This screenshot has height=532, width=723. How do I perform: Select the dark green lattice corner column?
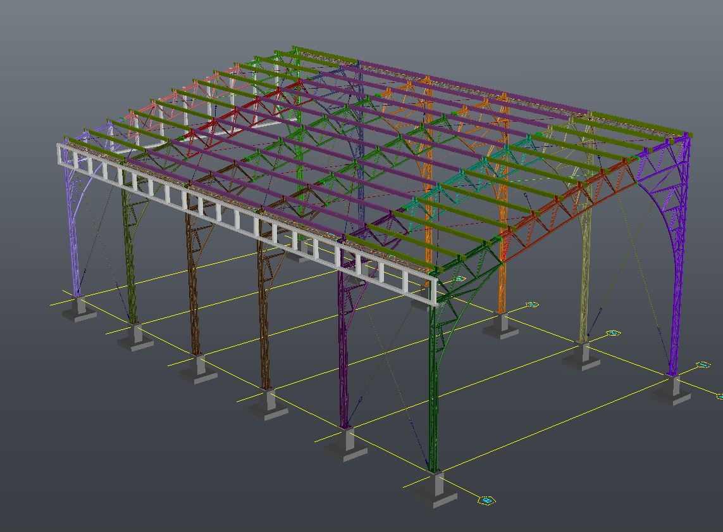[x=433, y=393]
